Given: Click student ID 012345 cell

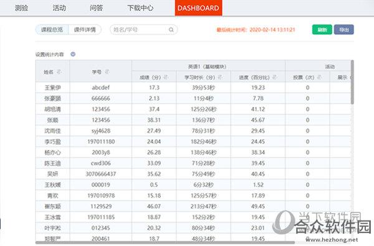Looking at the screenshot, I should click(100, 228).
